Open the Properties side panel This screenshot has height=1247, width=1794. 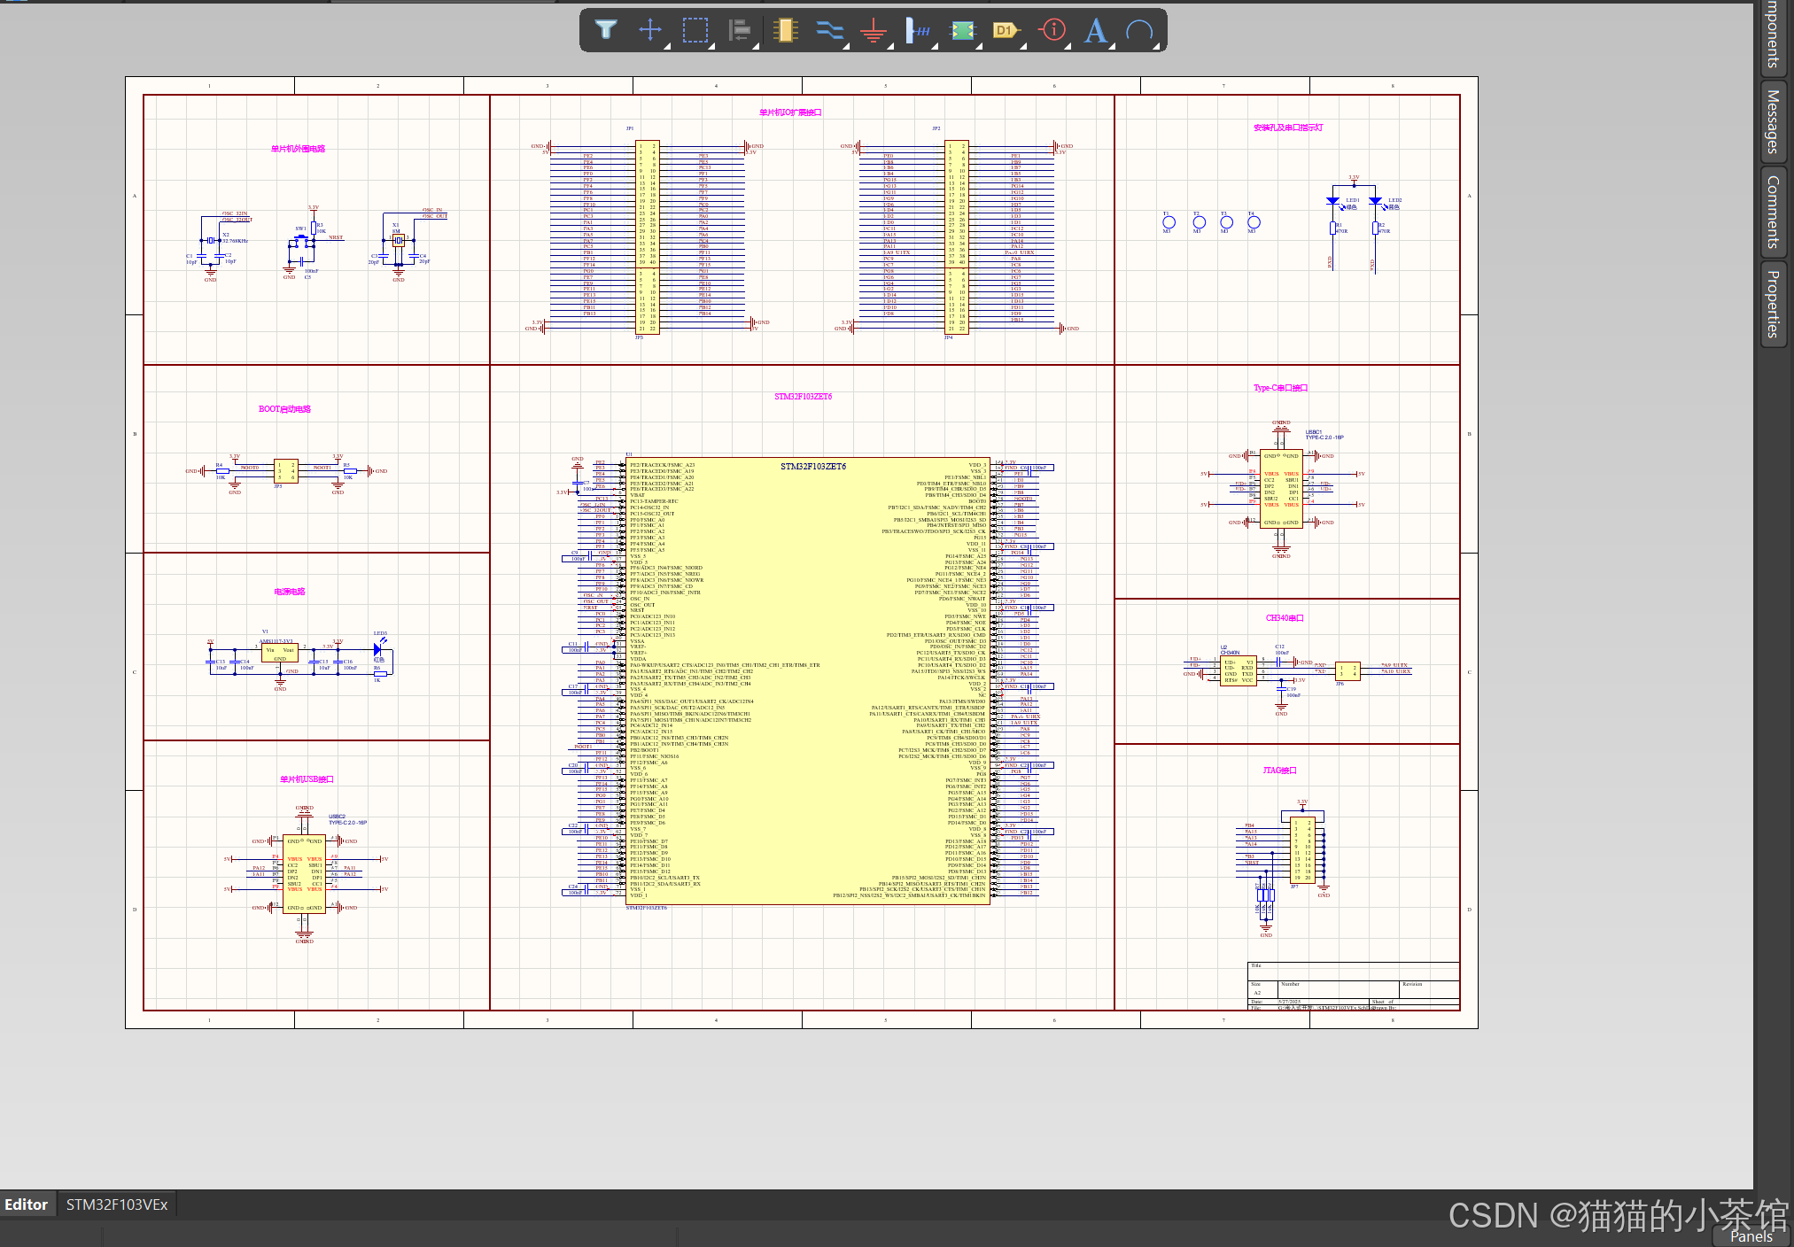pyautogui.click(x=1773, y=304)
